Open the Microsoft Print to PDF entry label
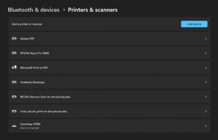 (34, 68)
